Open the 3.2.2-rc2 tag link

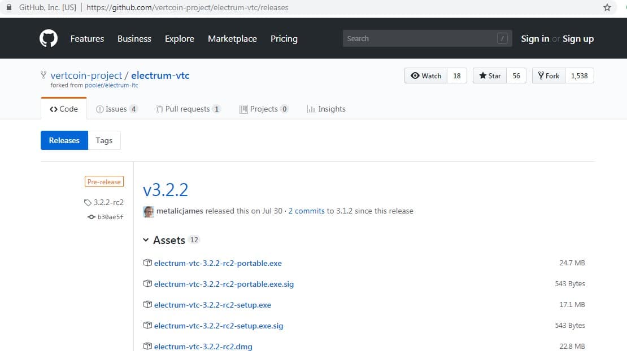[108, 202]
